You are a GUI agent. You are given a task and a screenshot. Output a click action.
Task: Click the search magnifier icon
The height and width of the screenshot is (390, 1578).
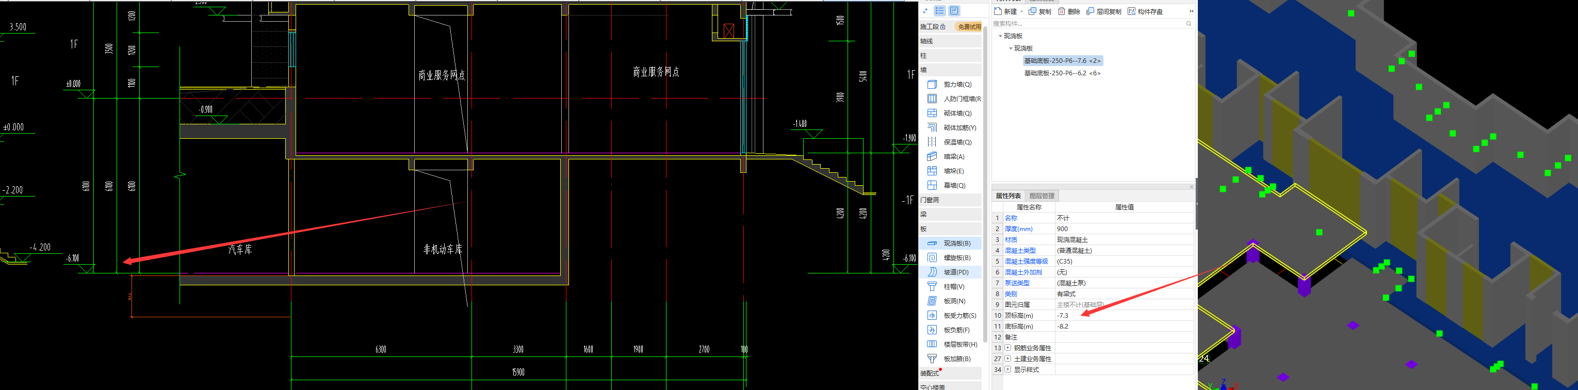(x=1189, y=23)
